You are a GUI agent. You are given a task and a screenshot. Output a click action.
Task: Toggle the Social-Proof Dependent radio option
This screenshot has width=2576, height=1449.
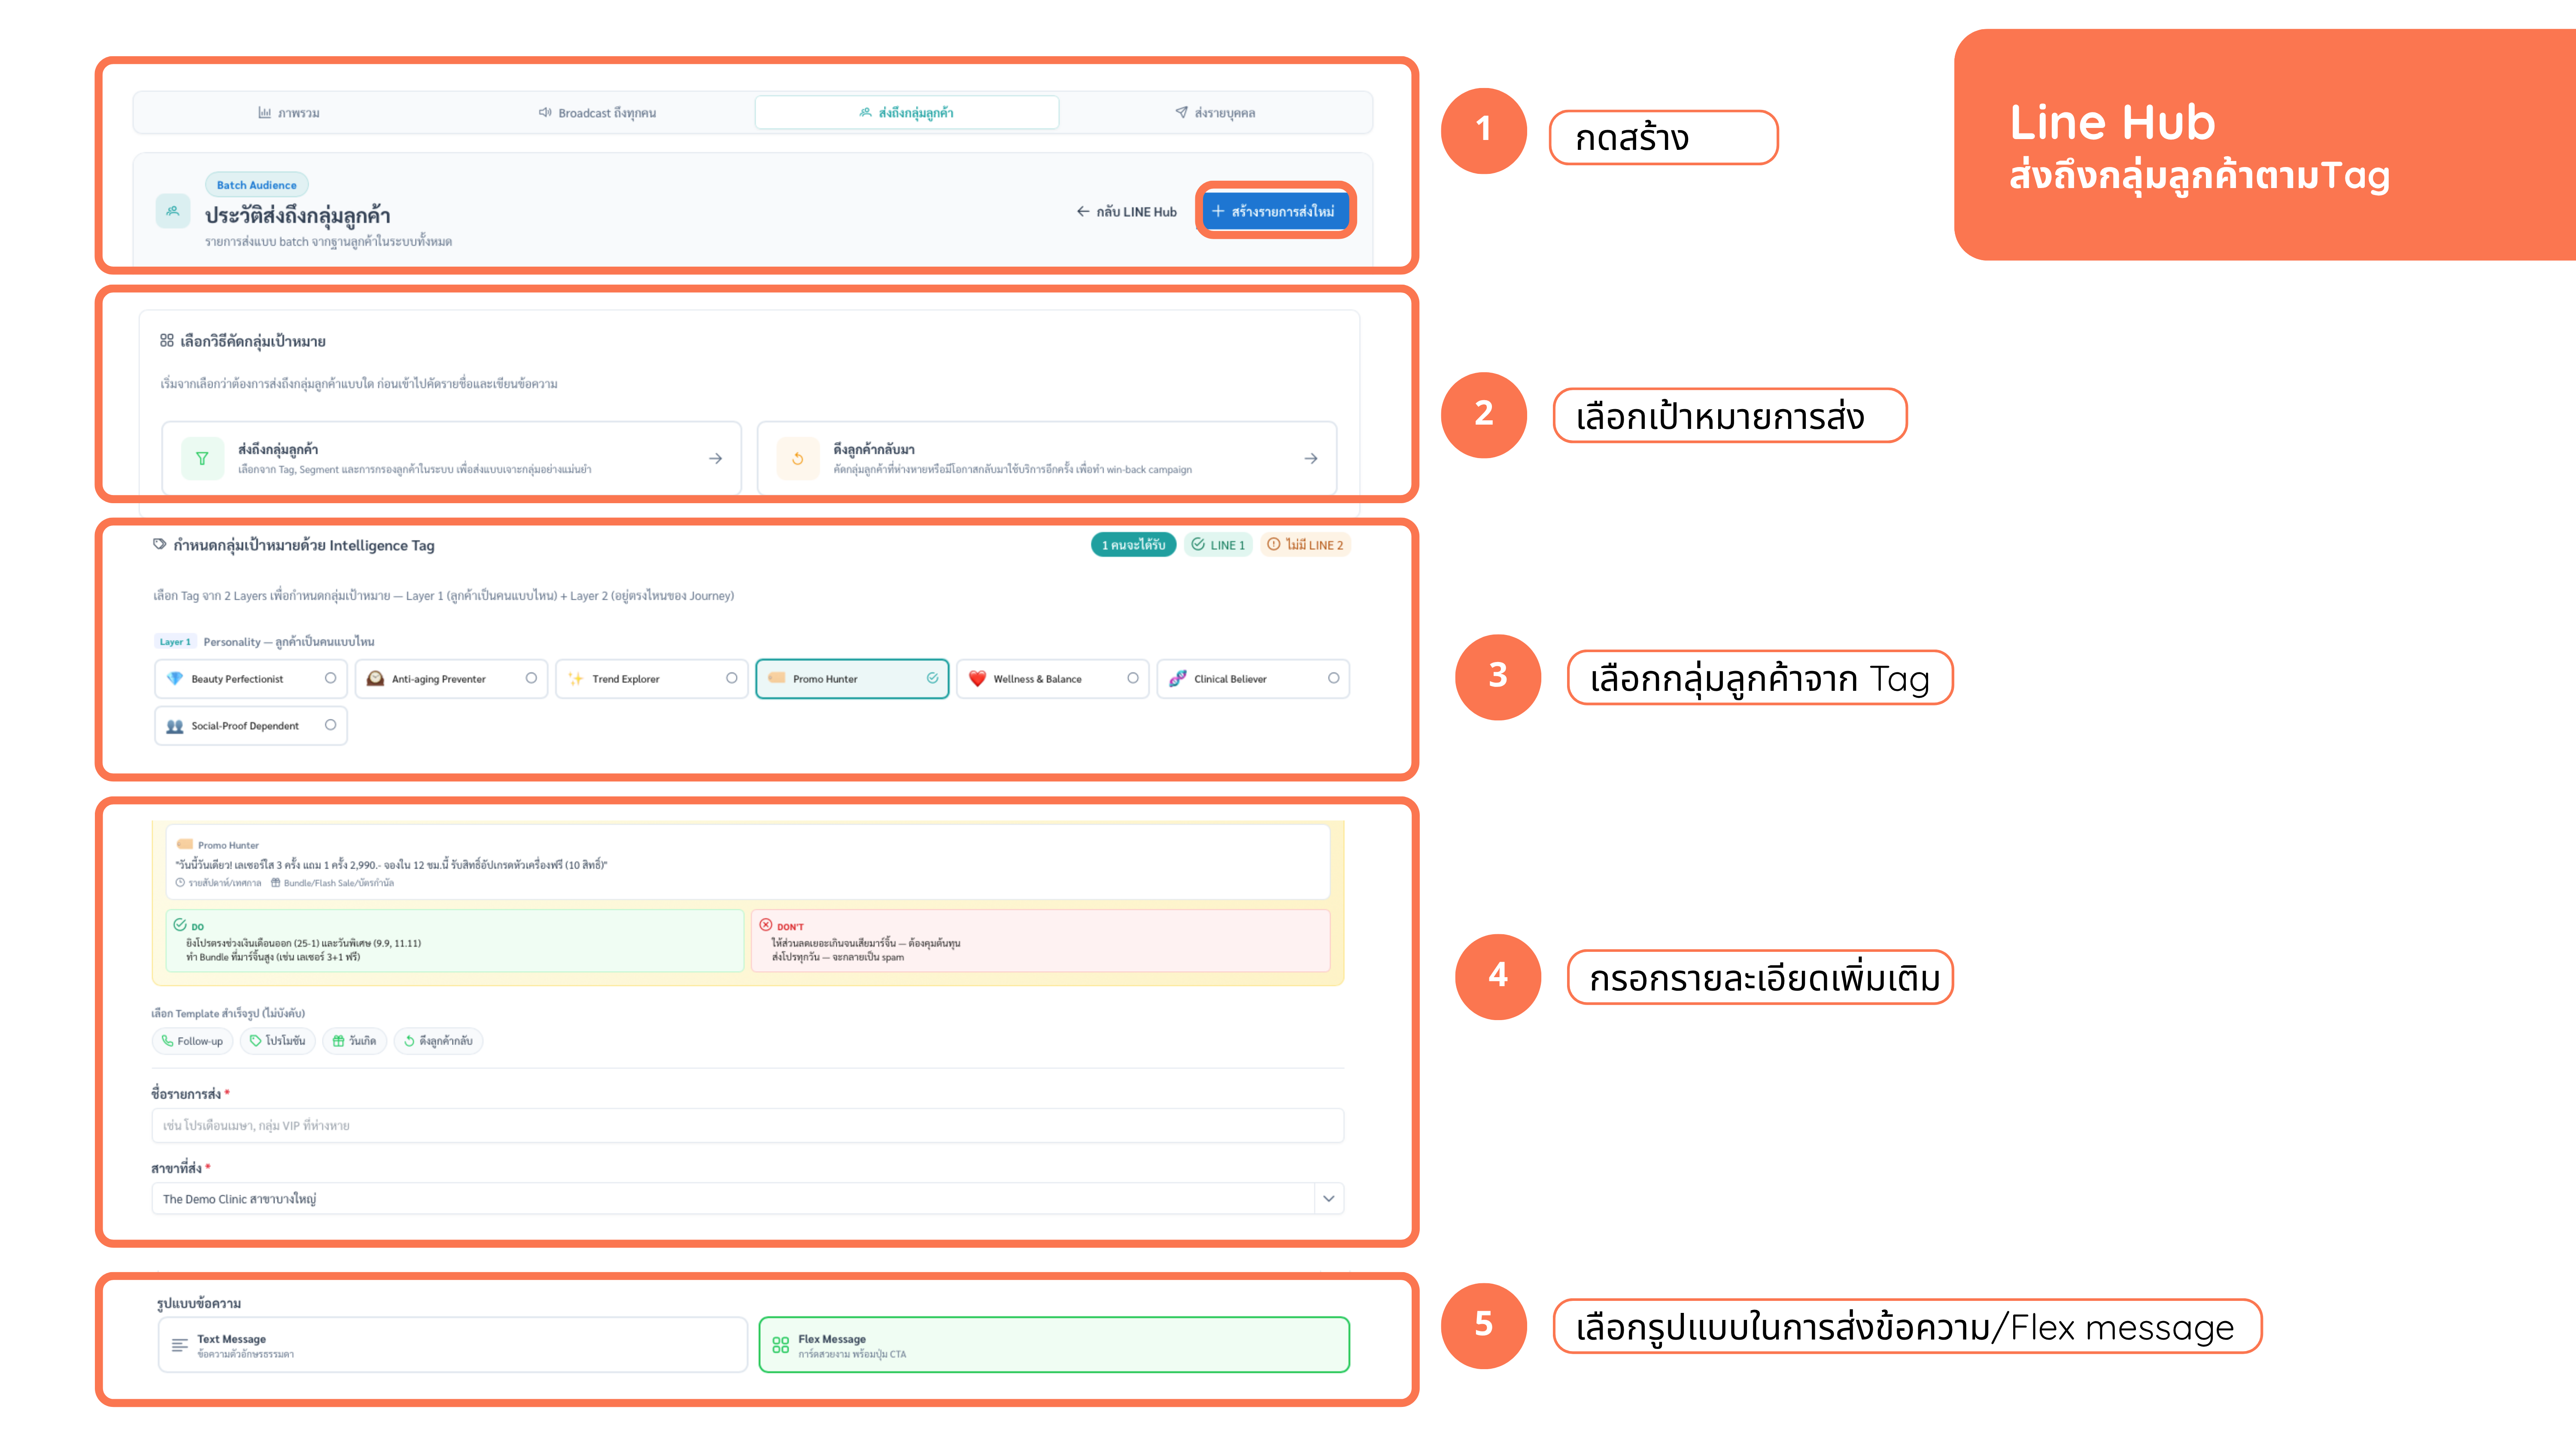click(330, 725)
